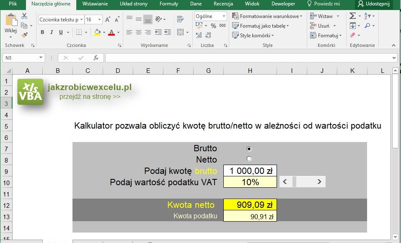Open the Dane tab

pyautogui.click(x=196, y=4)
